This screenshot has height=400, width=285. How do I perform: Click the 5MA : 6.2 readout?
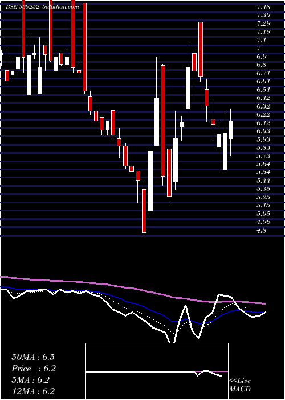point(31,380)
